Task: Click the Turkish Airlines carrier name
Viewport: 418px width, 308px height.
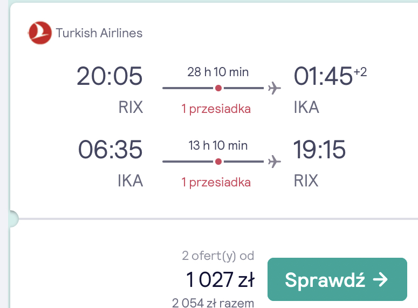Action: (x=99, y=33)
